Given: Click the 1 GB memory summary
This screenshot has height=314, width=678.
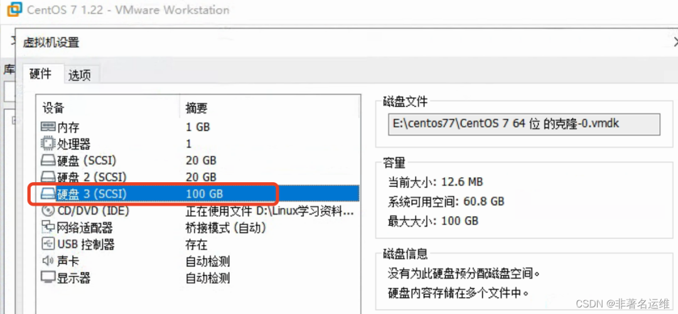Looking at the screenshot, I should 198,127.
